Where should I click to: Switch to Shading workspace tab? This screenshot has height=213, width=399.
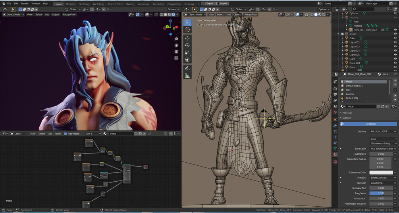130,4
